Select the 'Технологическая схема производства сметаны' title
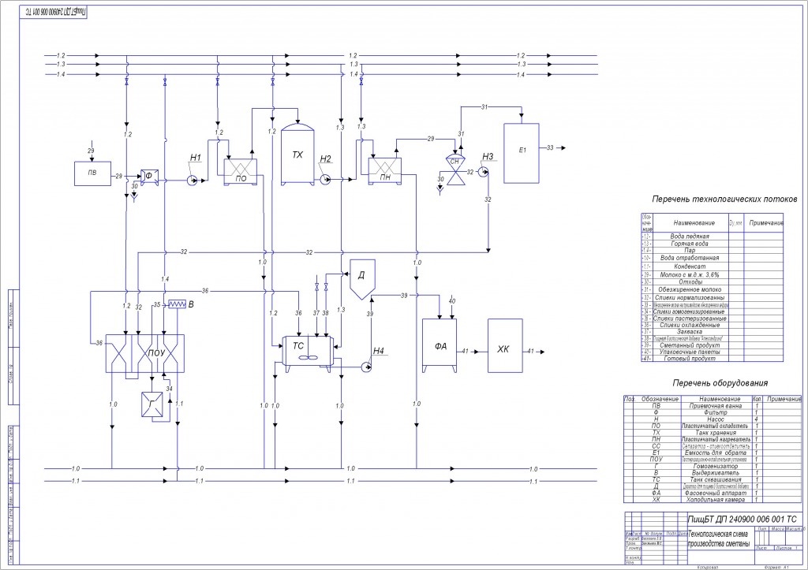The height and width of the screenshot is (570, 808). (x=720, y=539)
